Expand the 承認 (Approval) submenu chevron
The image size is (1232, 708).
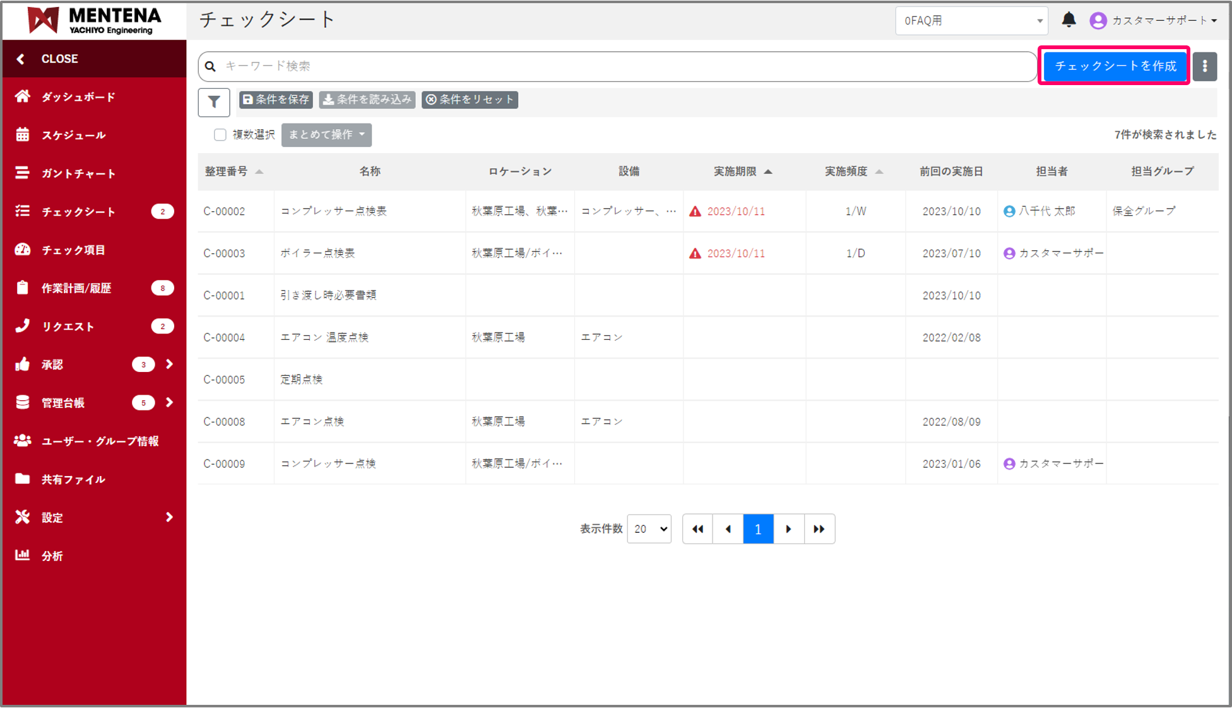[x=169, y=364]
